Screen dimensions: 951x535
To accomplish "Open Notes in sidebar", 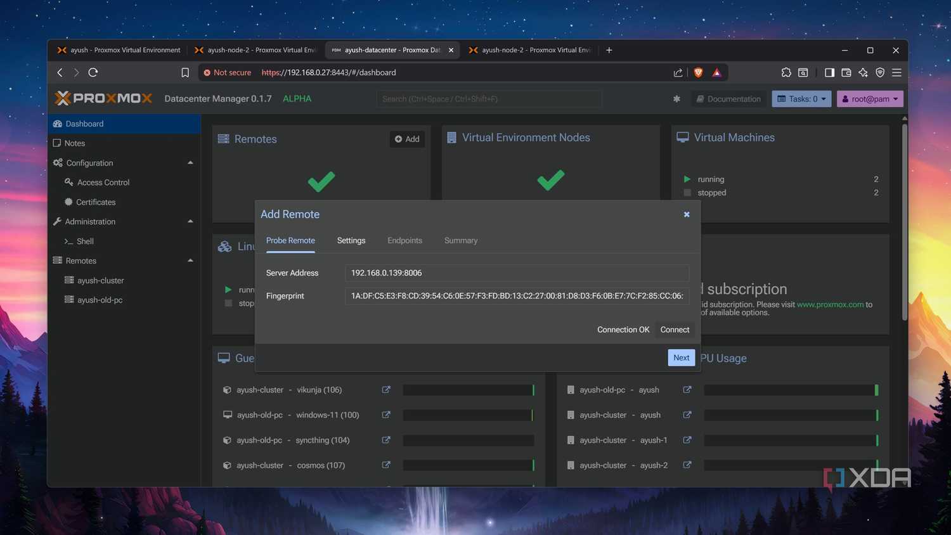I will pyautogui.click(x=124, y=143).
